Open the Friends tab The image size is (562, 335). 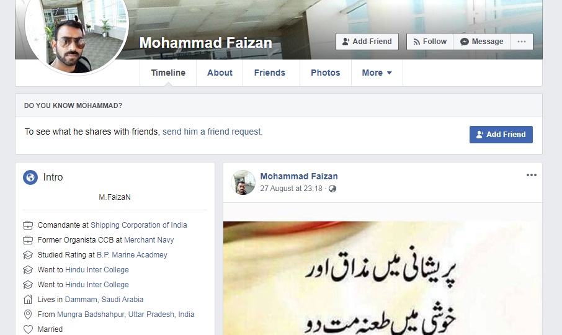pos(270,73)
